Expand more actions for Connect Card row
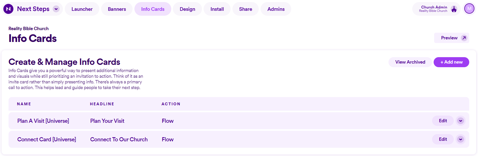The height and width of the screenshot is (156, 478). pos(460,139)
